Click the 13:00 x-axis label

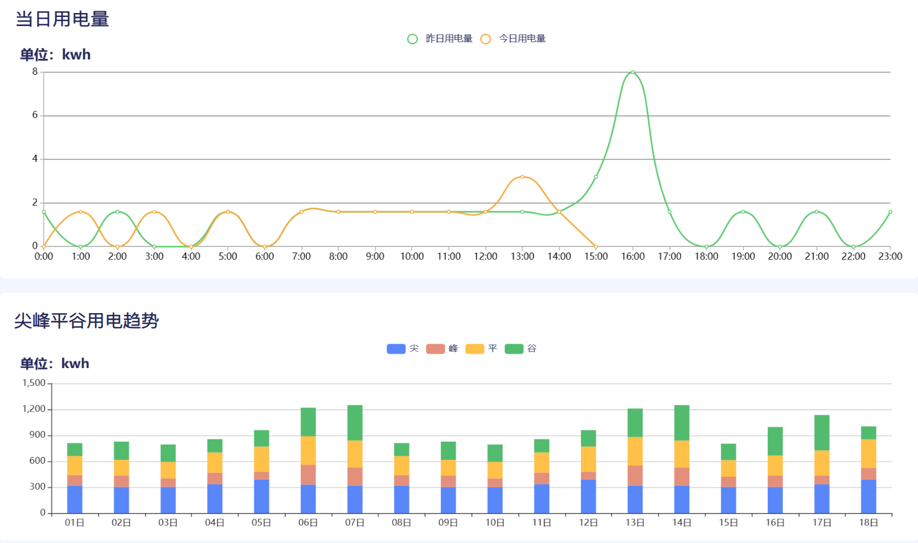522,256
